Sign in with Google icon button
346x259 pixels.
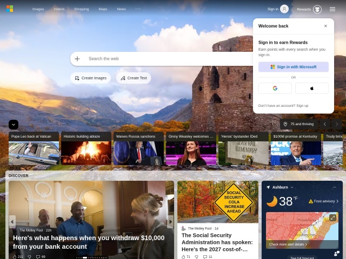point(275,88)
